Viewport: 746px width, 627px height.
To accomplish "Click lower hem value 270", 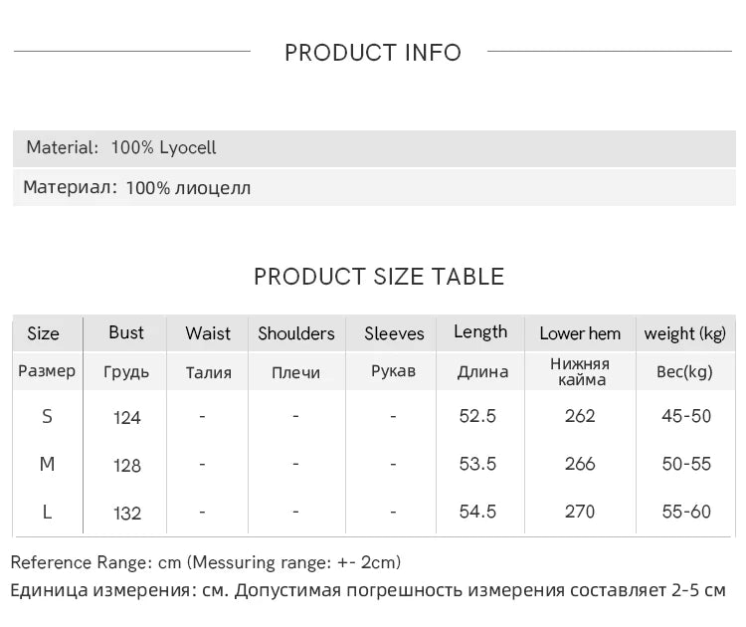I will point(580,512).
